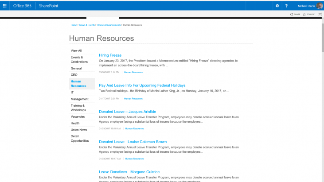324x182 pixels.
Task: Open the Health category
Action: [x=82, y=123]
